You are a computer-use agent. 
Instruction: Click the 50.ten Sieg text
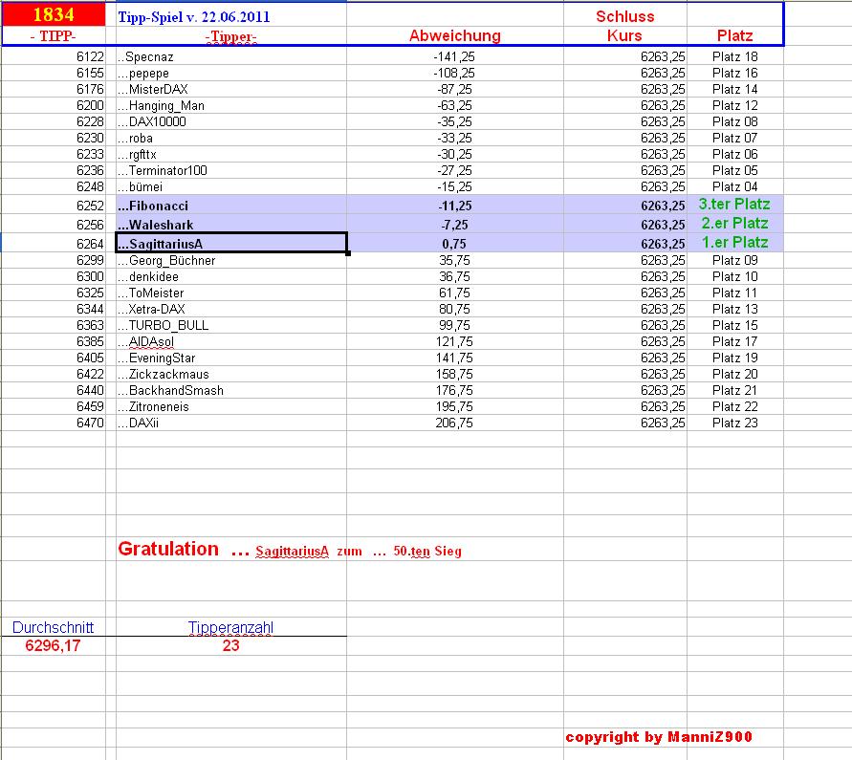(x=427, y=552)
